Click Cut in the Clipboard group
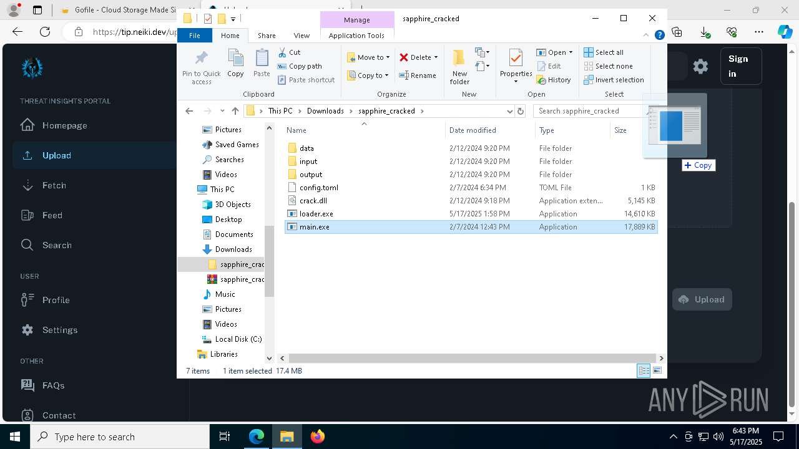Viewport: 799px width, 449px height. pos(289,52)
